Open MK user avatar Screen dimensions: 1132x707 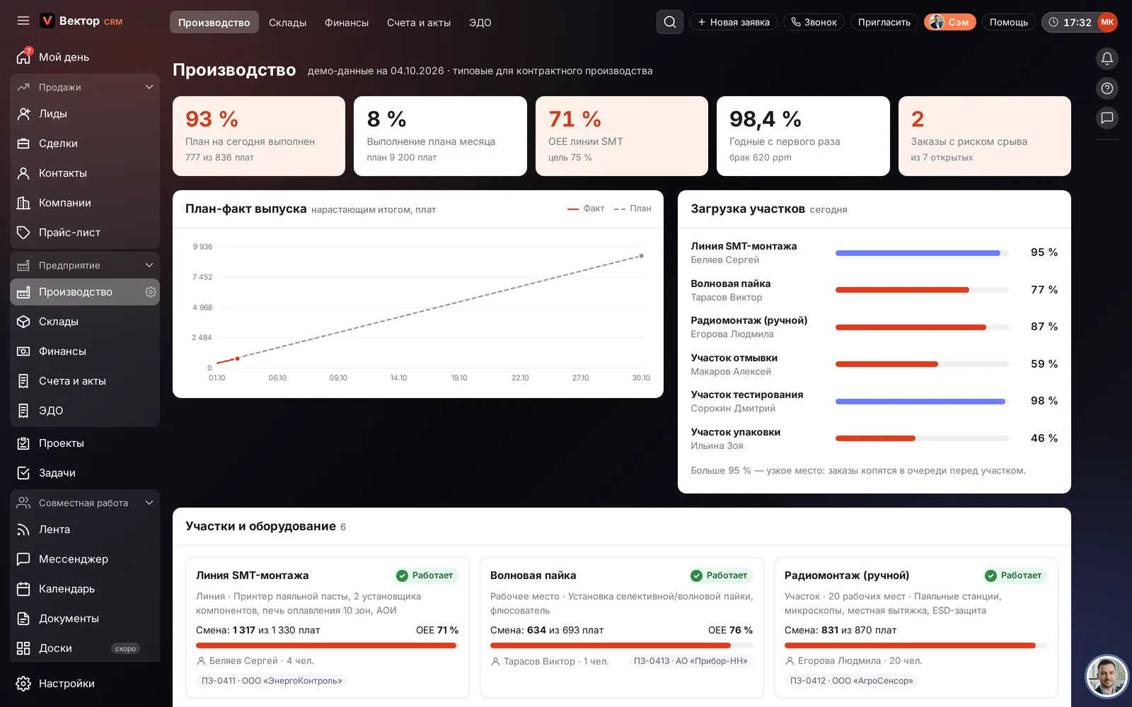click(x=1107, y=22)
